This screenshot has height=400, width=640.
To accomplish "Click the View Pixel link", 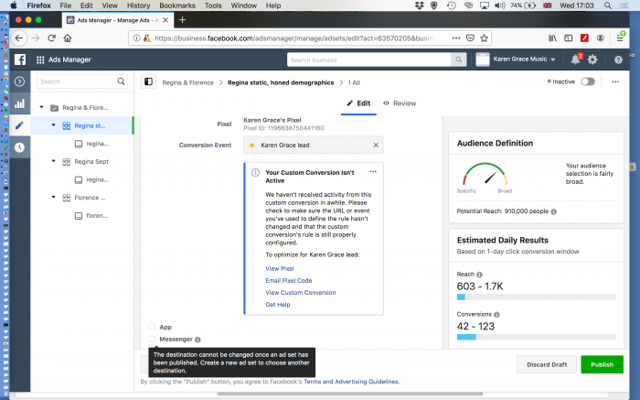I will [280, 268].
